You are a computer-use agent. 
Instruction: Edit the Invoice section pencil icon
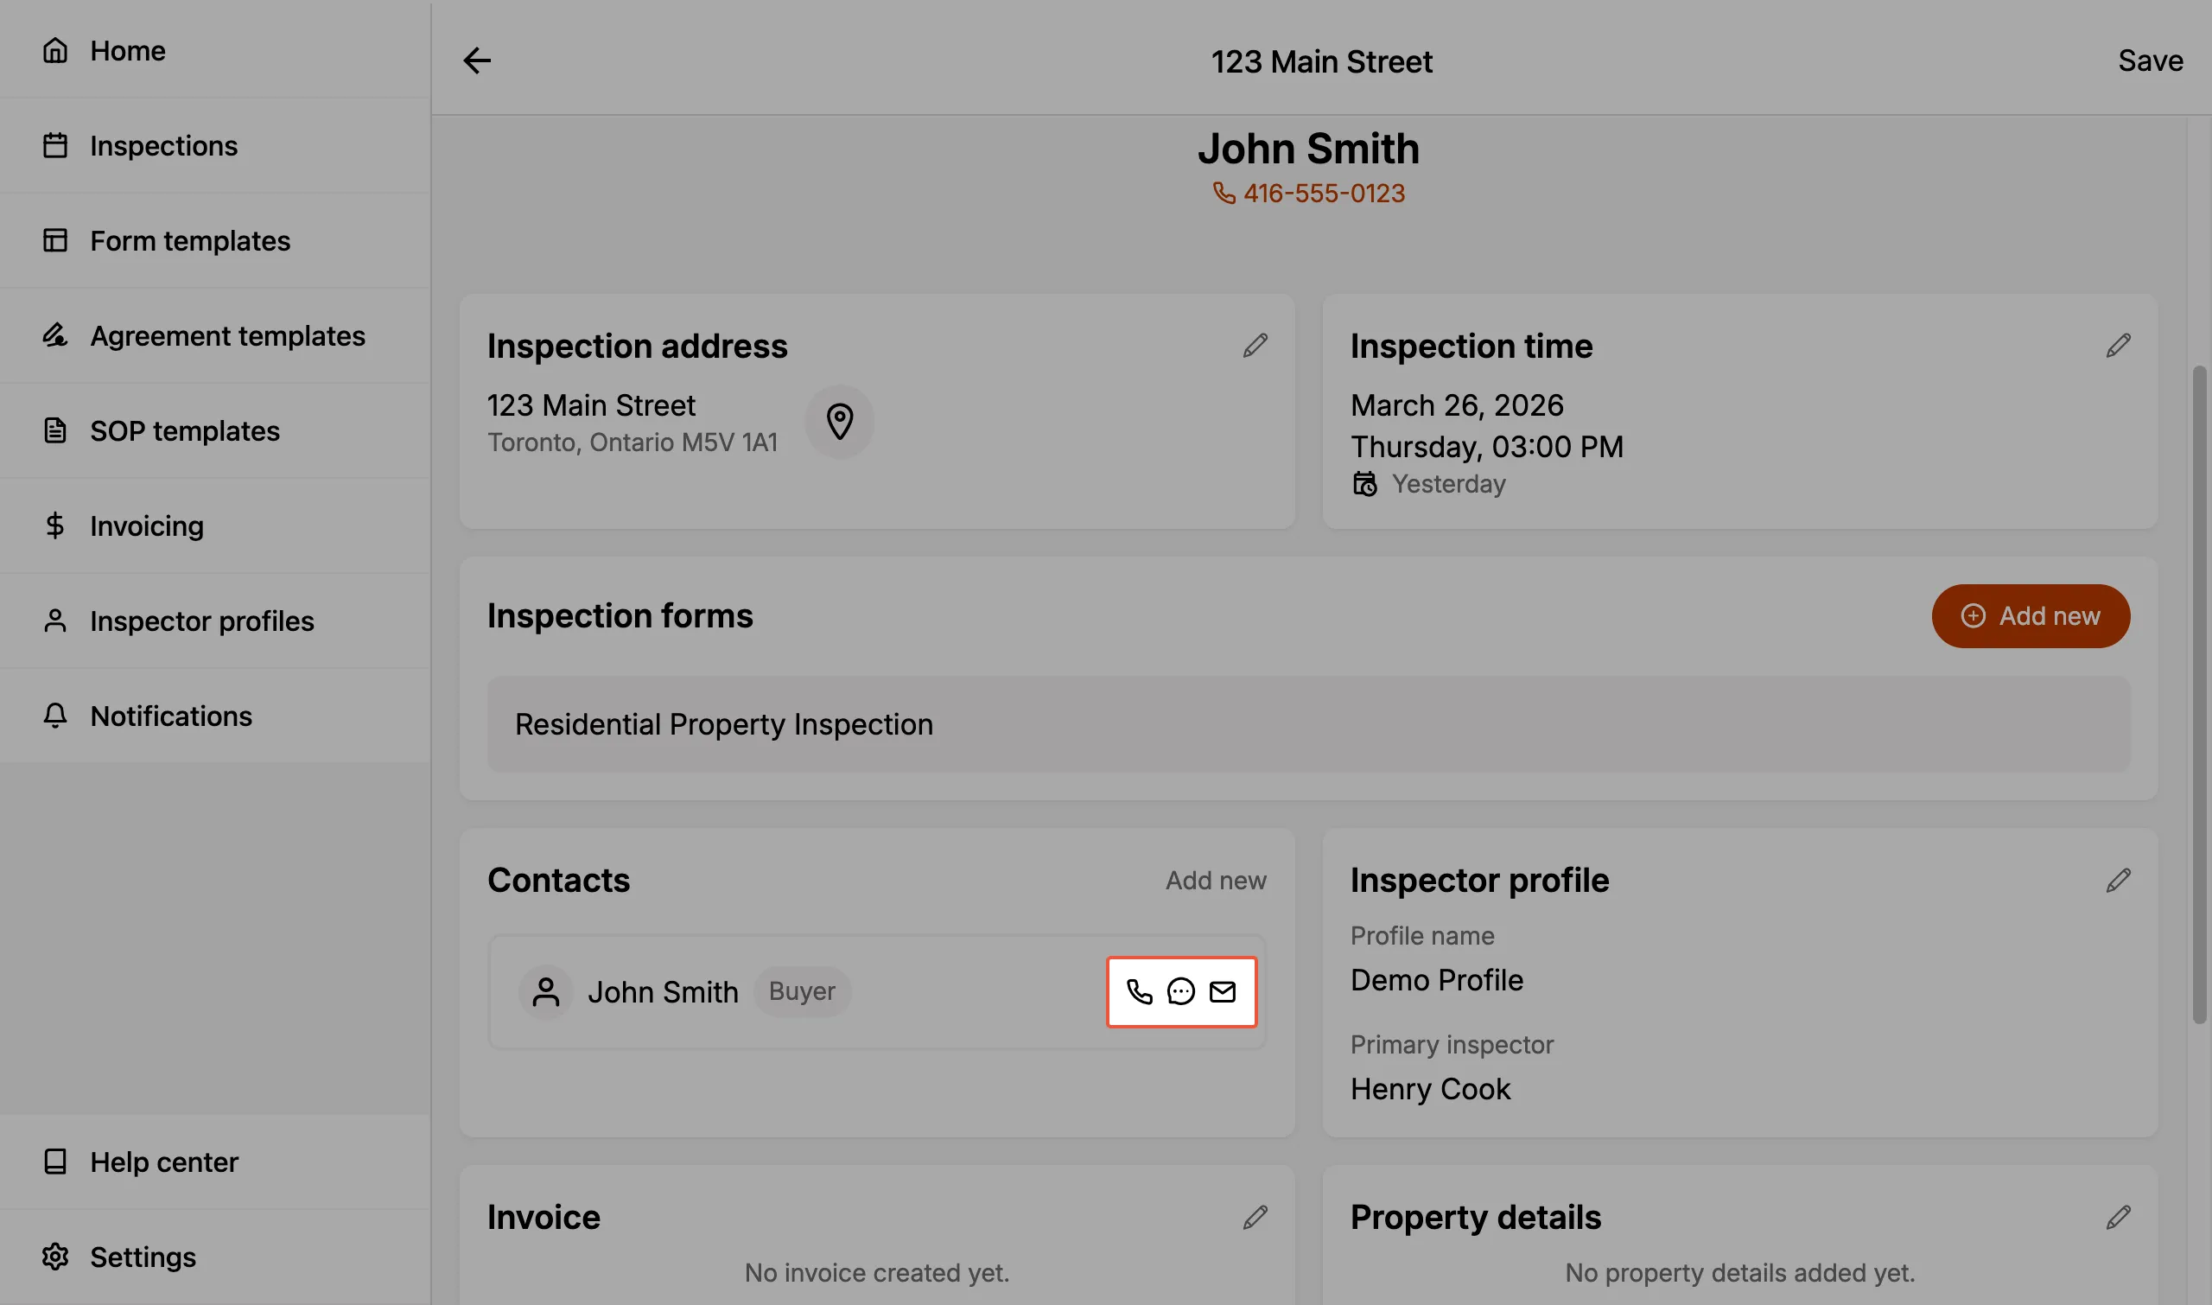pos(1255,1217)
